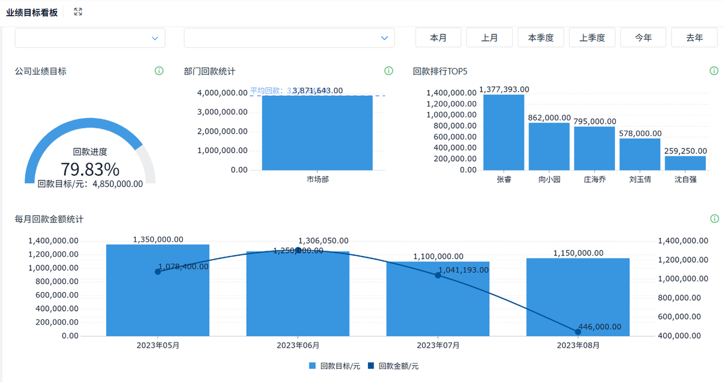Click the 市场部 bar in department chart

pyautogui.click(x=317, y=133)
